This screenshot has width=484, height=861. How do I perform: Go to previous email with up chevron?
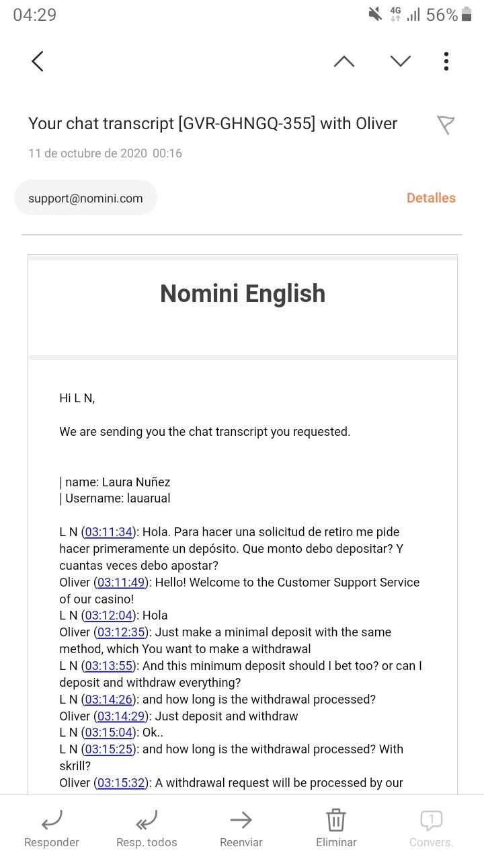click(344, 61)
